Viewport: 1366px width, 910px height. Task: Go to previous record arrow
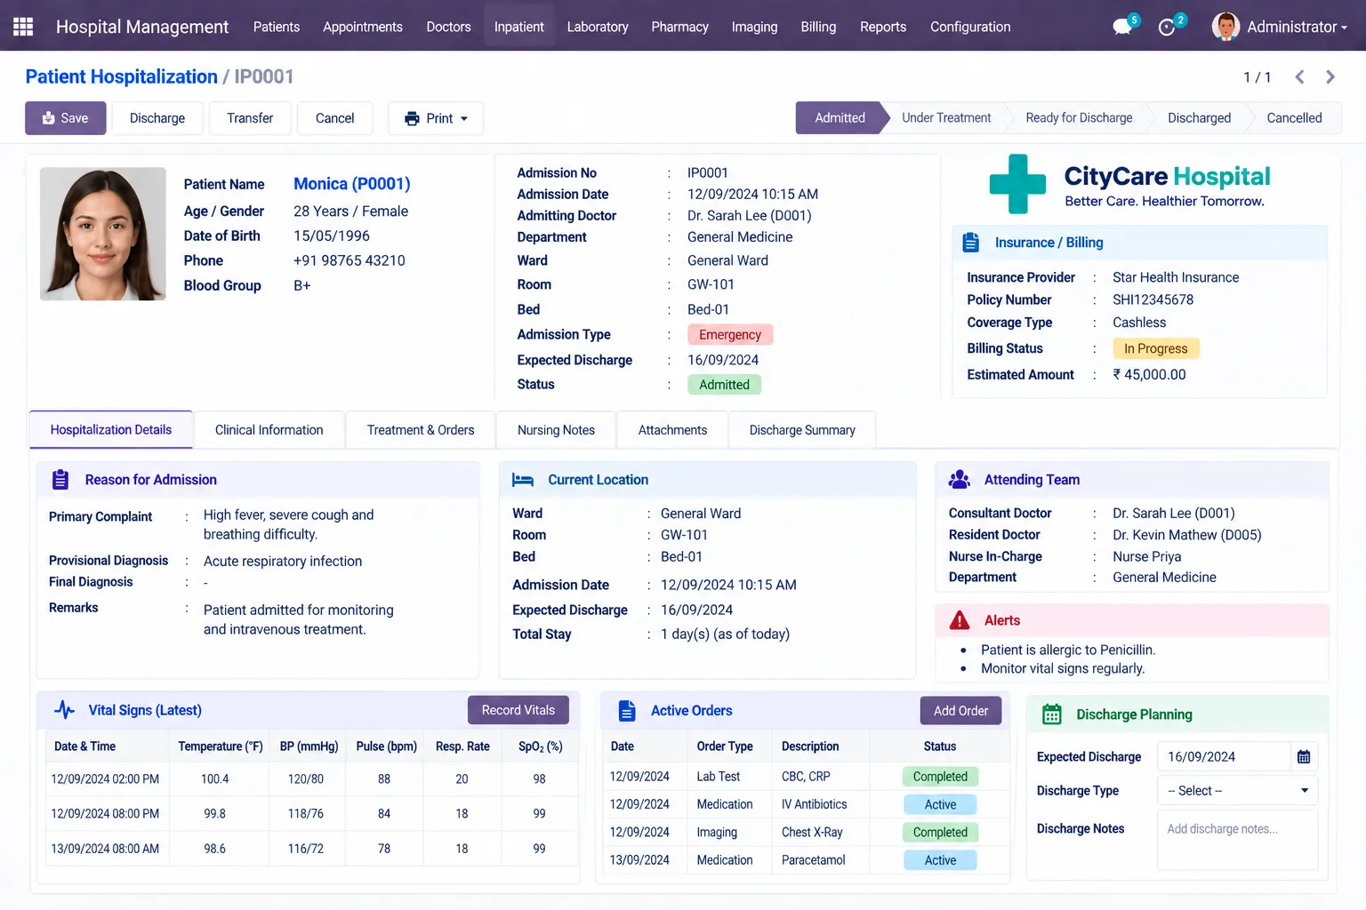click(x=1299, y=77)
